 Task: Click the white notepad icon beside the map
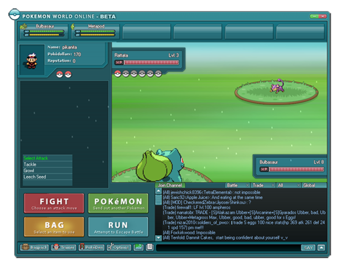(150, 247)
